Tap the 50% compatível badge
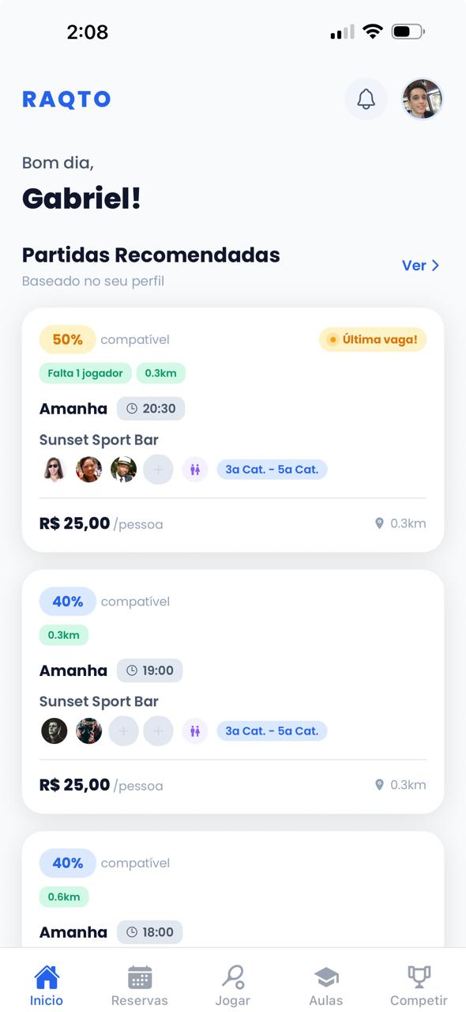466x1012 pixels. (67, 339)
